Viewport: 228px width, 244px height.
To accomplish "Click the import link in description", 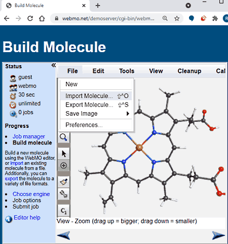I will [17, 163].
